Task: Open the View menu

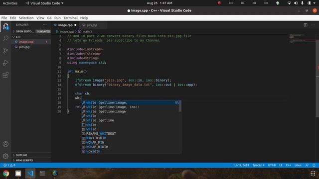Action: point(40,18)
